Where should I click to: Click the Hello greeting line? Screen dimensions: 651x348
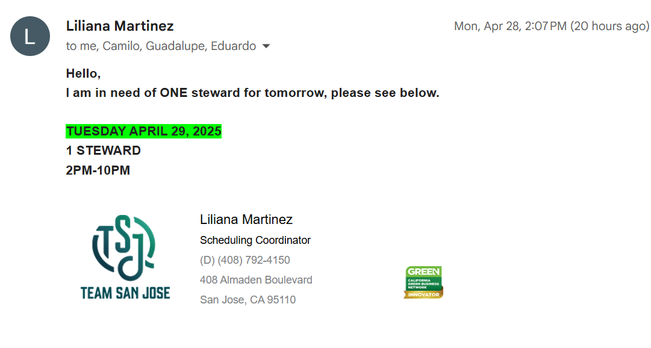tap(83, 73)
